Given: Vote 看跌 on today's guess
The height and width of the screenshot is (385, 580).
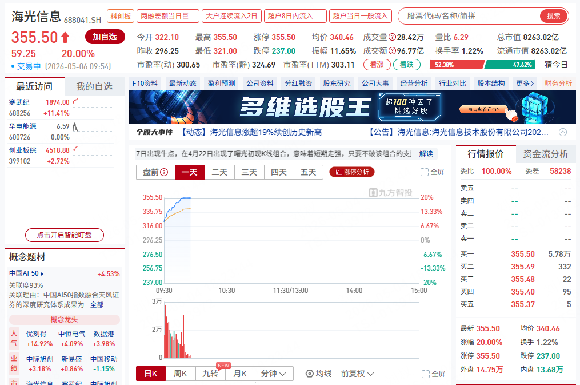Looking at the screenshot, I should 406,65.
